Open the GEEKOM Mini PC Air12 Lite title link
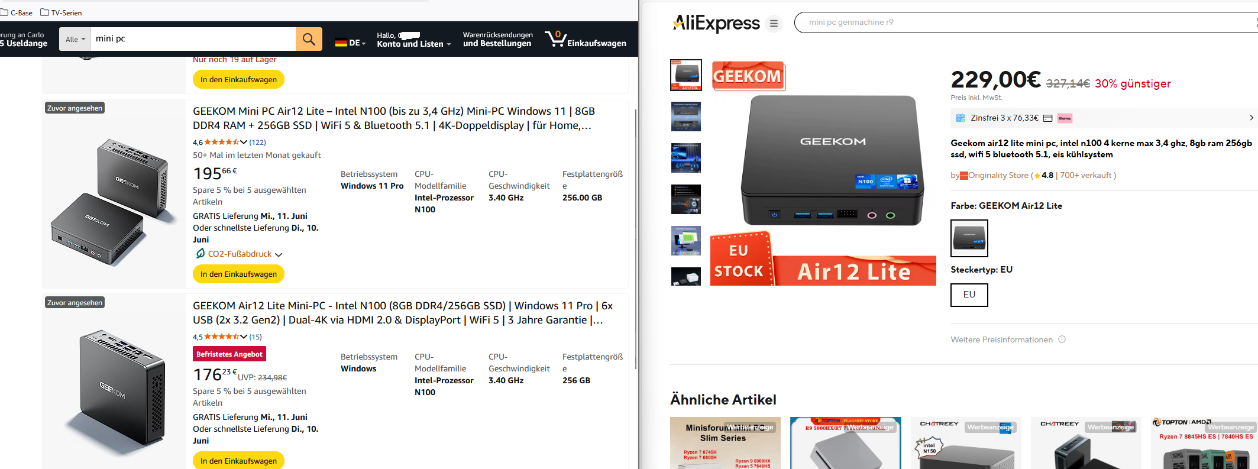 tap(394, 118)
